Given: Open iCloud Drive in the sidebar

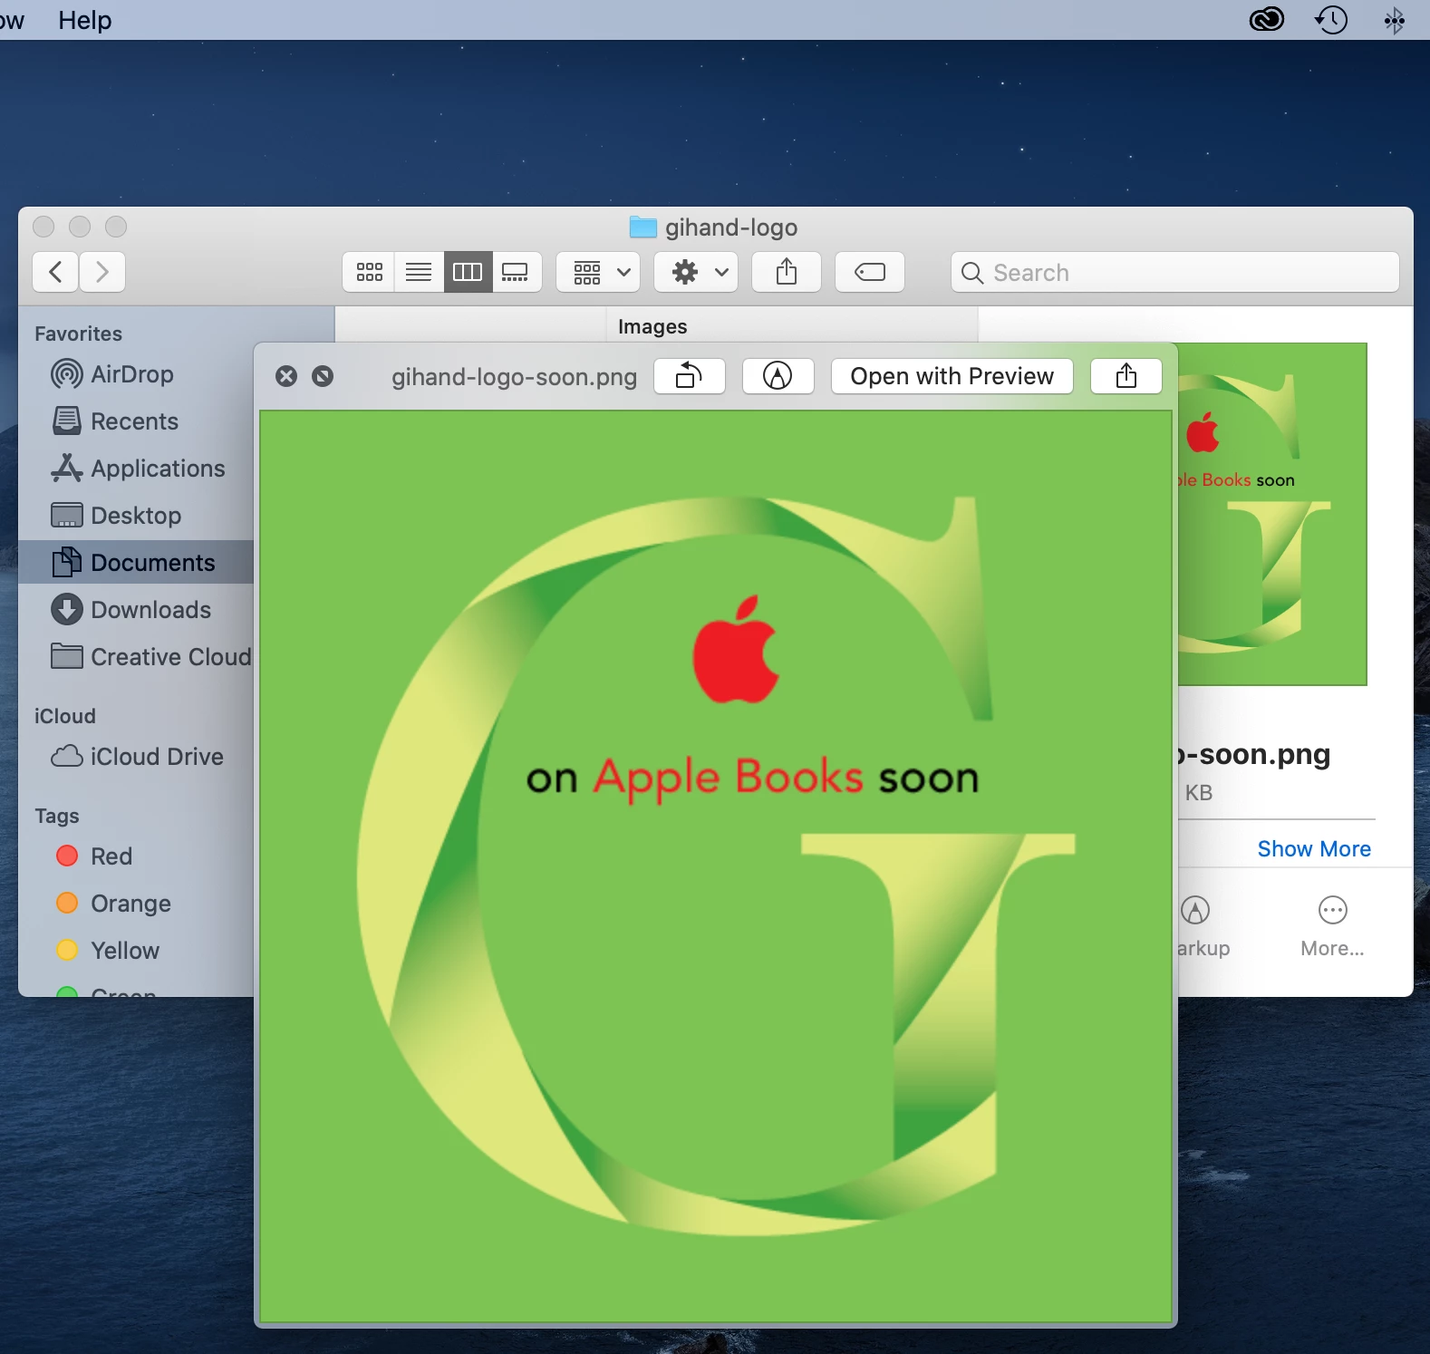Looking at the screenshot, I should (136, 757).
